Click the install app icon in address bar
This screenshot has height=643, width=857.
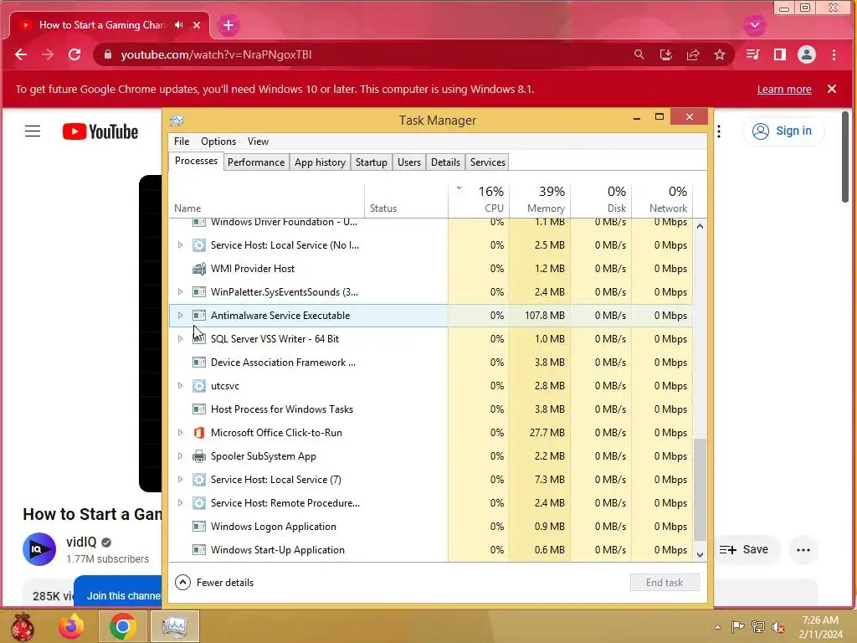[665, 54]
